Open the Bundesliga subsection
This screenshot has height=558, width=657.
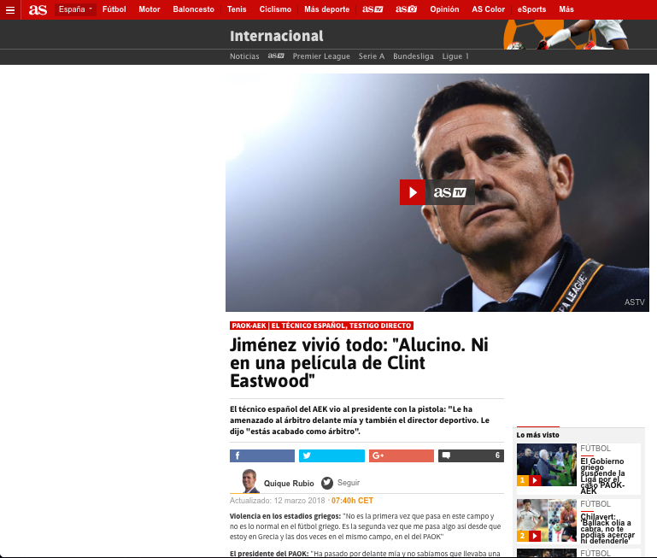pos(414,56)
